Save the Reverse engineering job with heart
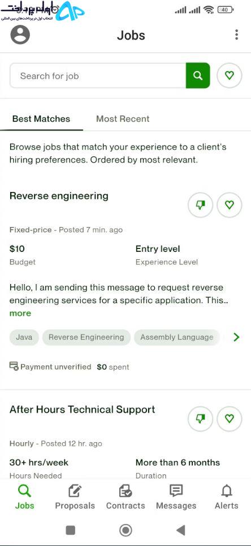The height and width of the screenshot is (546, 251). 230,205
